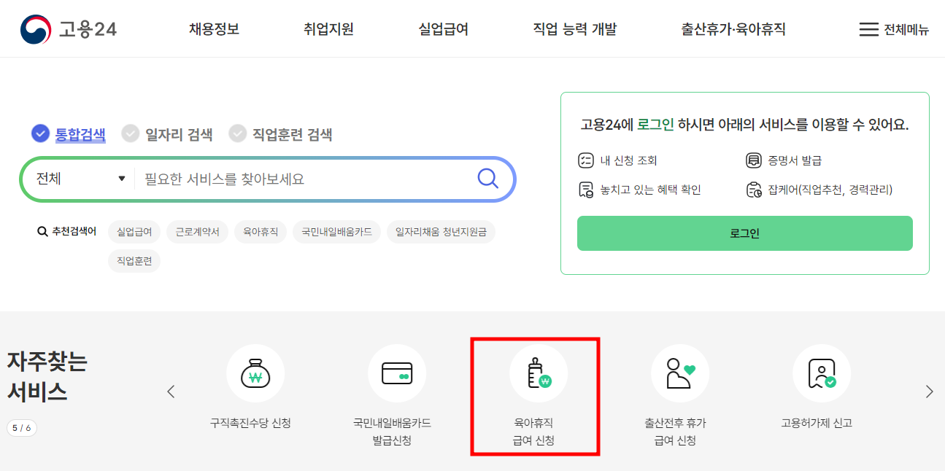945x471 pixels.
Task: Click the 고용24 logo
Action: click(68, 29)
